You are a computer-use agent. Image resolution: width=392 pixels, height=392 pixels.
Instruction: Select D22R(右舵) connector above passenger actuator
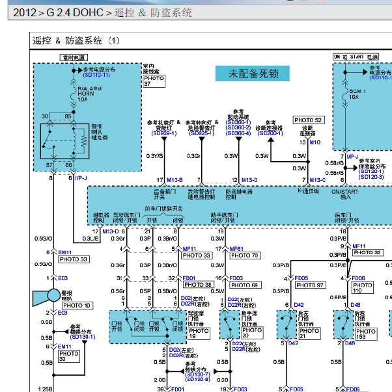tap(242, 305)
